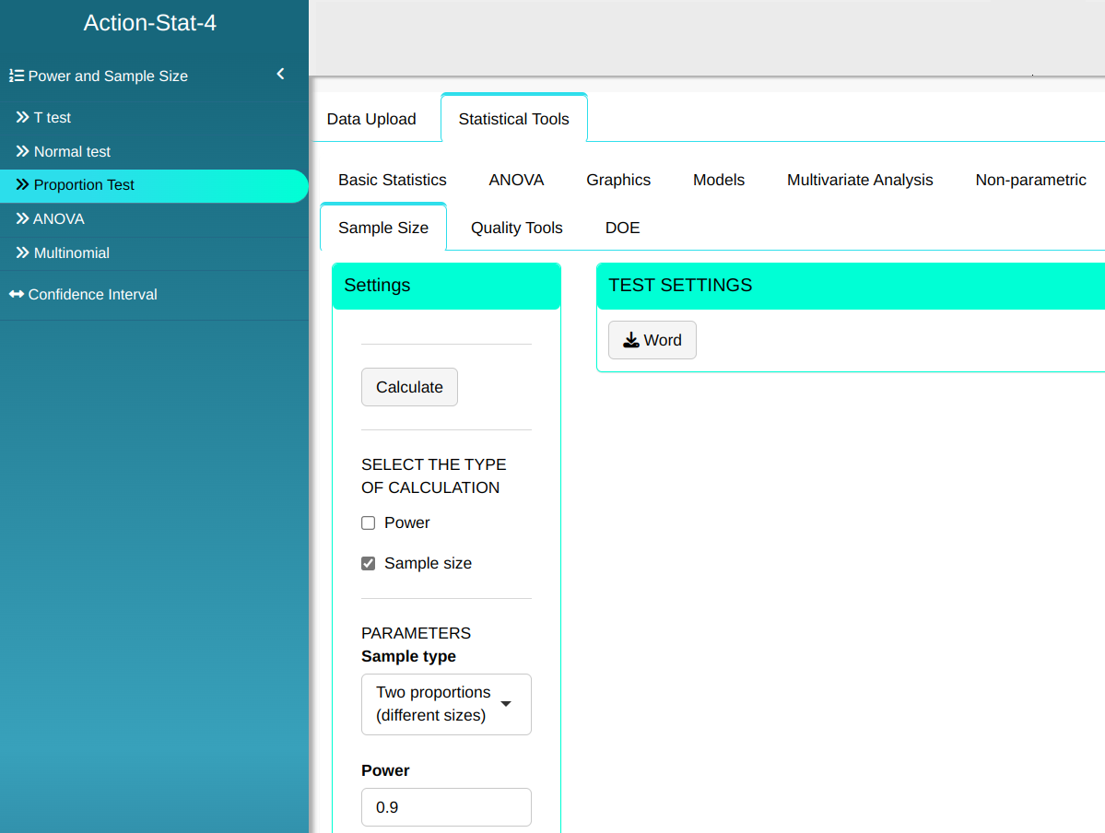
Task: Click the download icon on Word button
Action: click(631, 341)
